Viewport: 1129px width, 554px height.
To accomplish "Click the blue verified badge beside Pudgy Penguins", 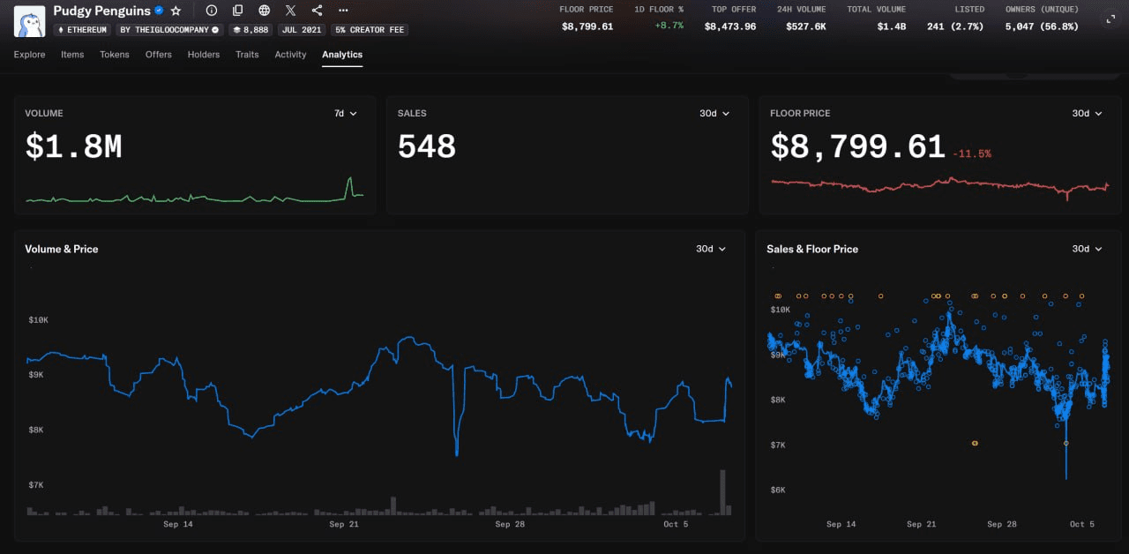I will (159, 11).
